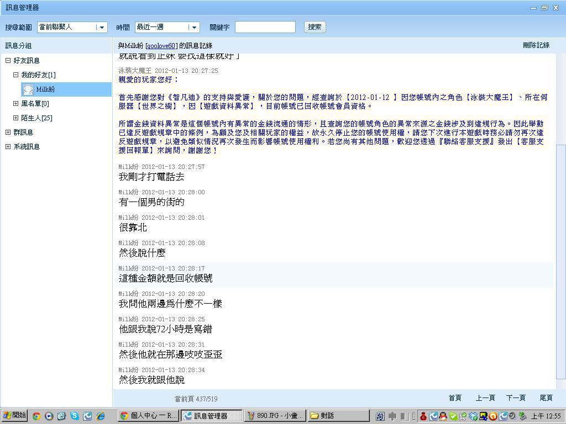Launch Internet Explorer from quick launch
This screenshot has width=566, height=424.
coord(101,416)
